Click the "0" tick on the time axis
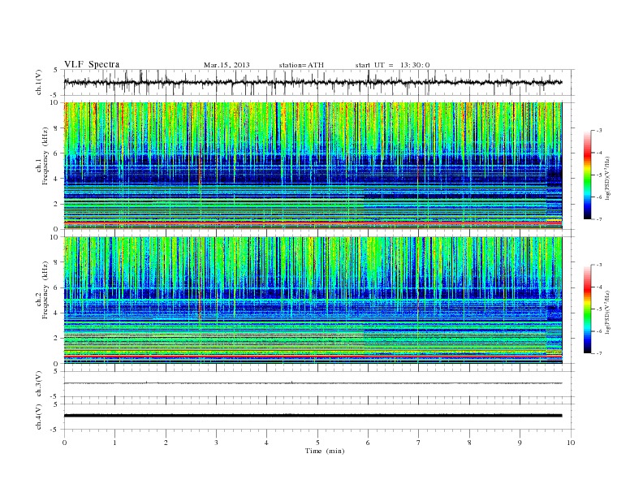 click(x=64, y=443)
